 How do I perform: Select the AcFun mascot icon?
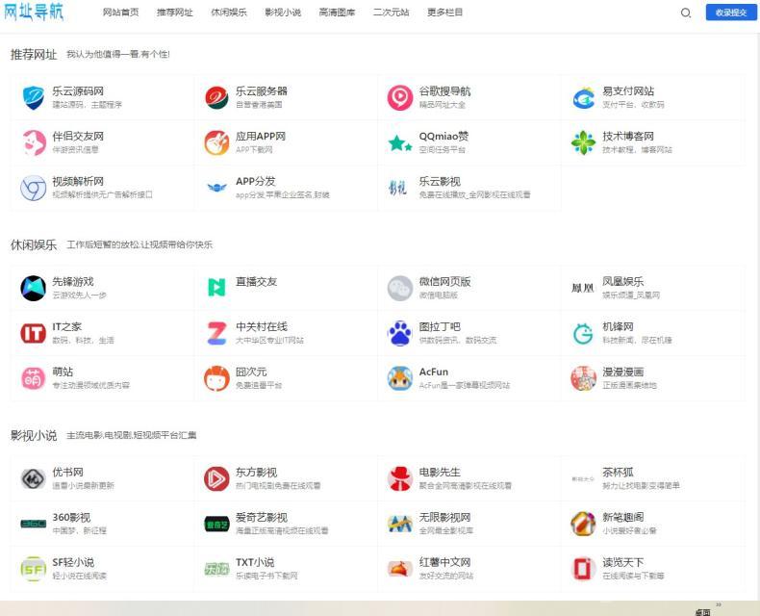point(400,378)
